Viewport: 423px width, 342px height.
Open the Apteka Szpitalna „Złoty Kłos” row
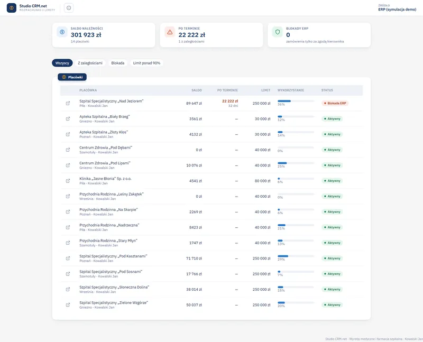tap(212, 134)
